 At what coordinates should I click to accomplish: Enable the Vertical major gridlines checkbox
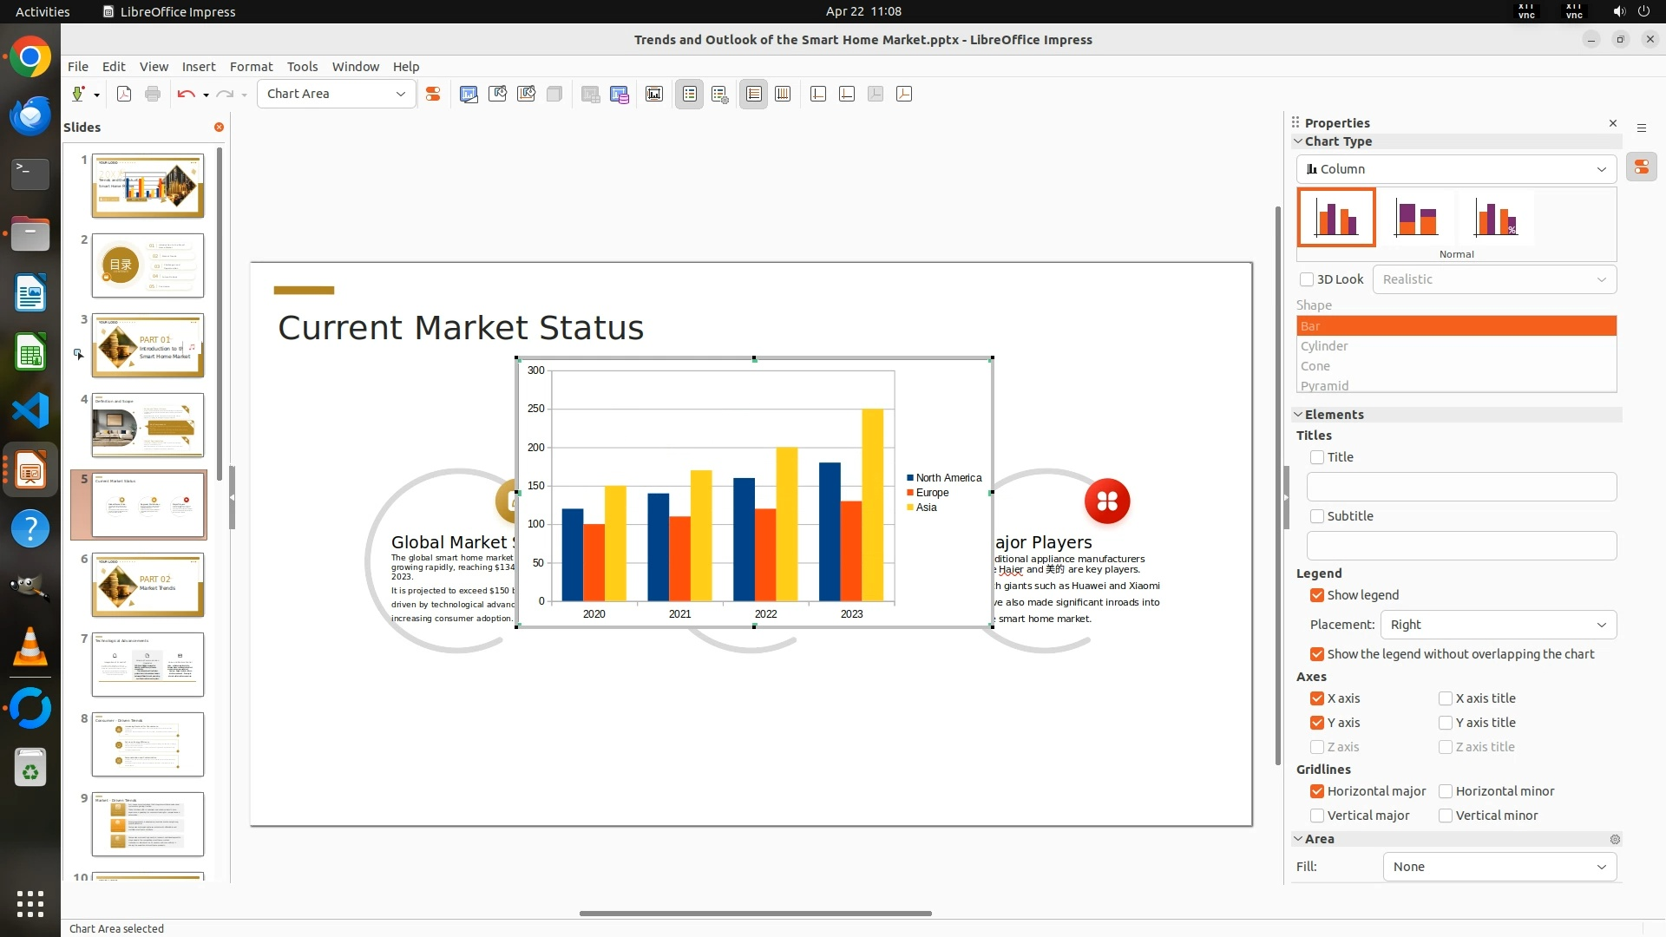click(1317, 816)
